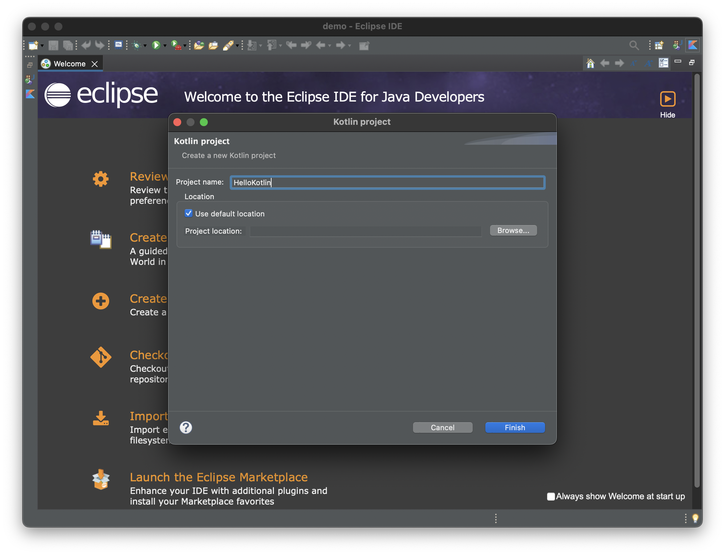Click the Open Perspective icon
This screenshot has height=555, width=725.
click(x=659, y=45)
